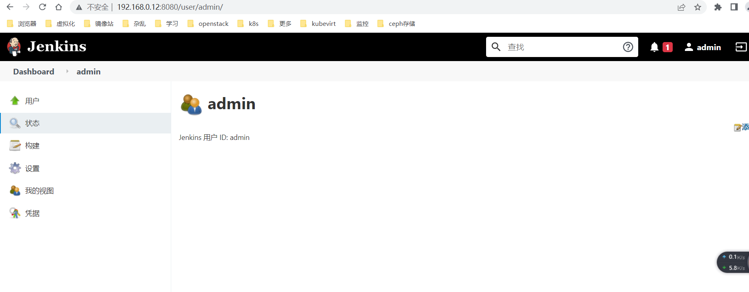The image size is (749, 292).
Task: Reload the page with refresh icon
Action: (x=43, y=7)
